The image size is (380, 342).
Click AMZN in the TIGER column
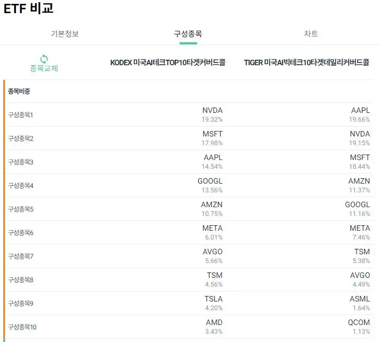pyautogui.click(x=359, y=181)
